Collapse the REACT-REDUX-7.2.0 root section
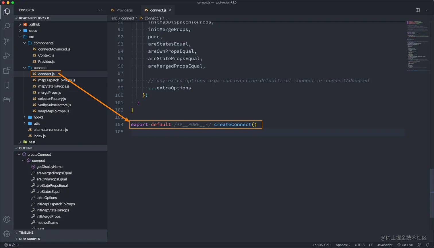 click(x=60, y=18)
